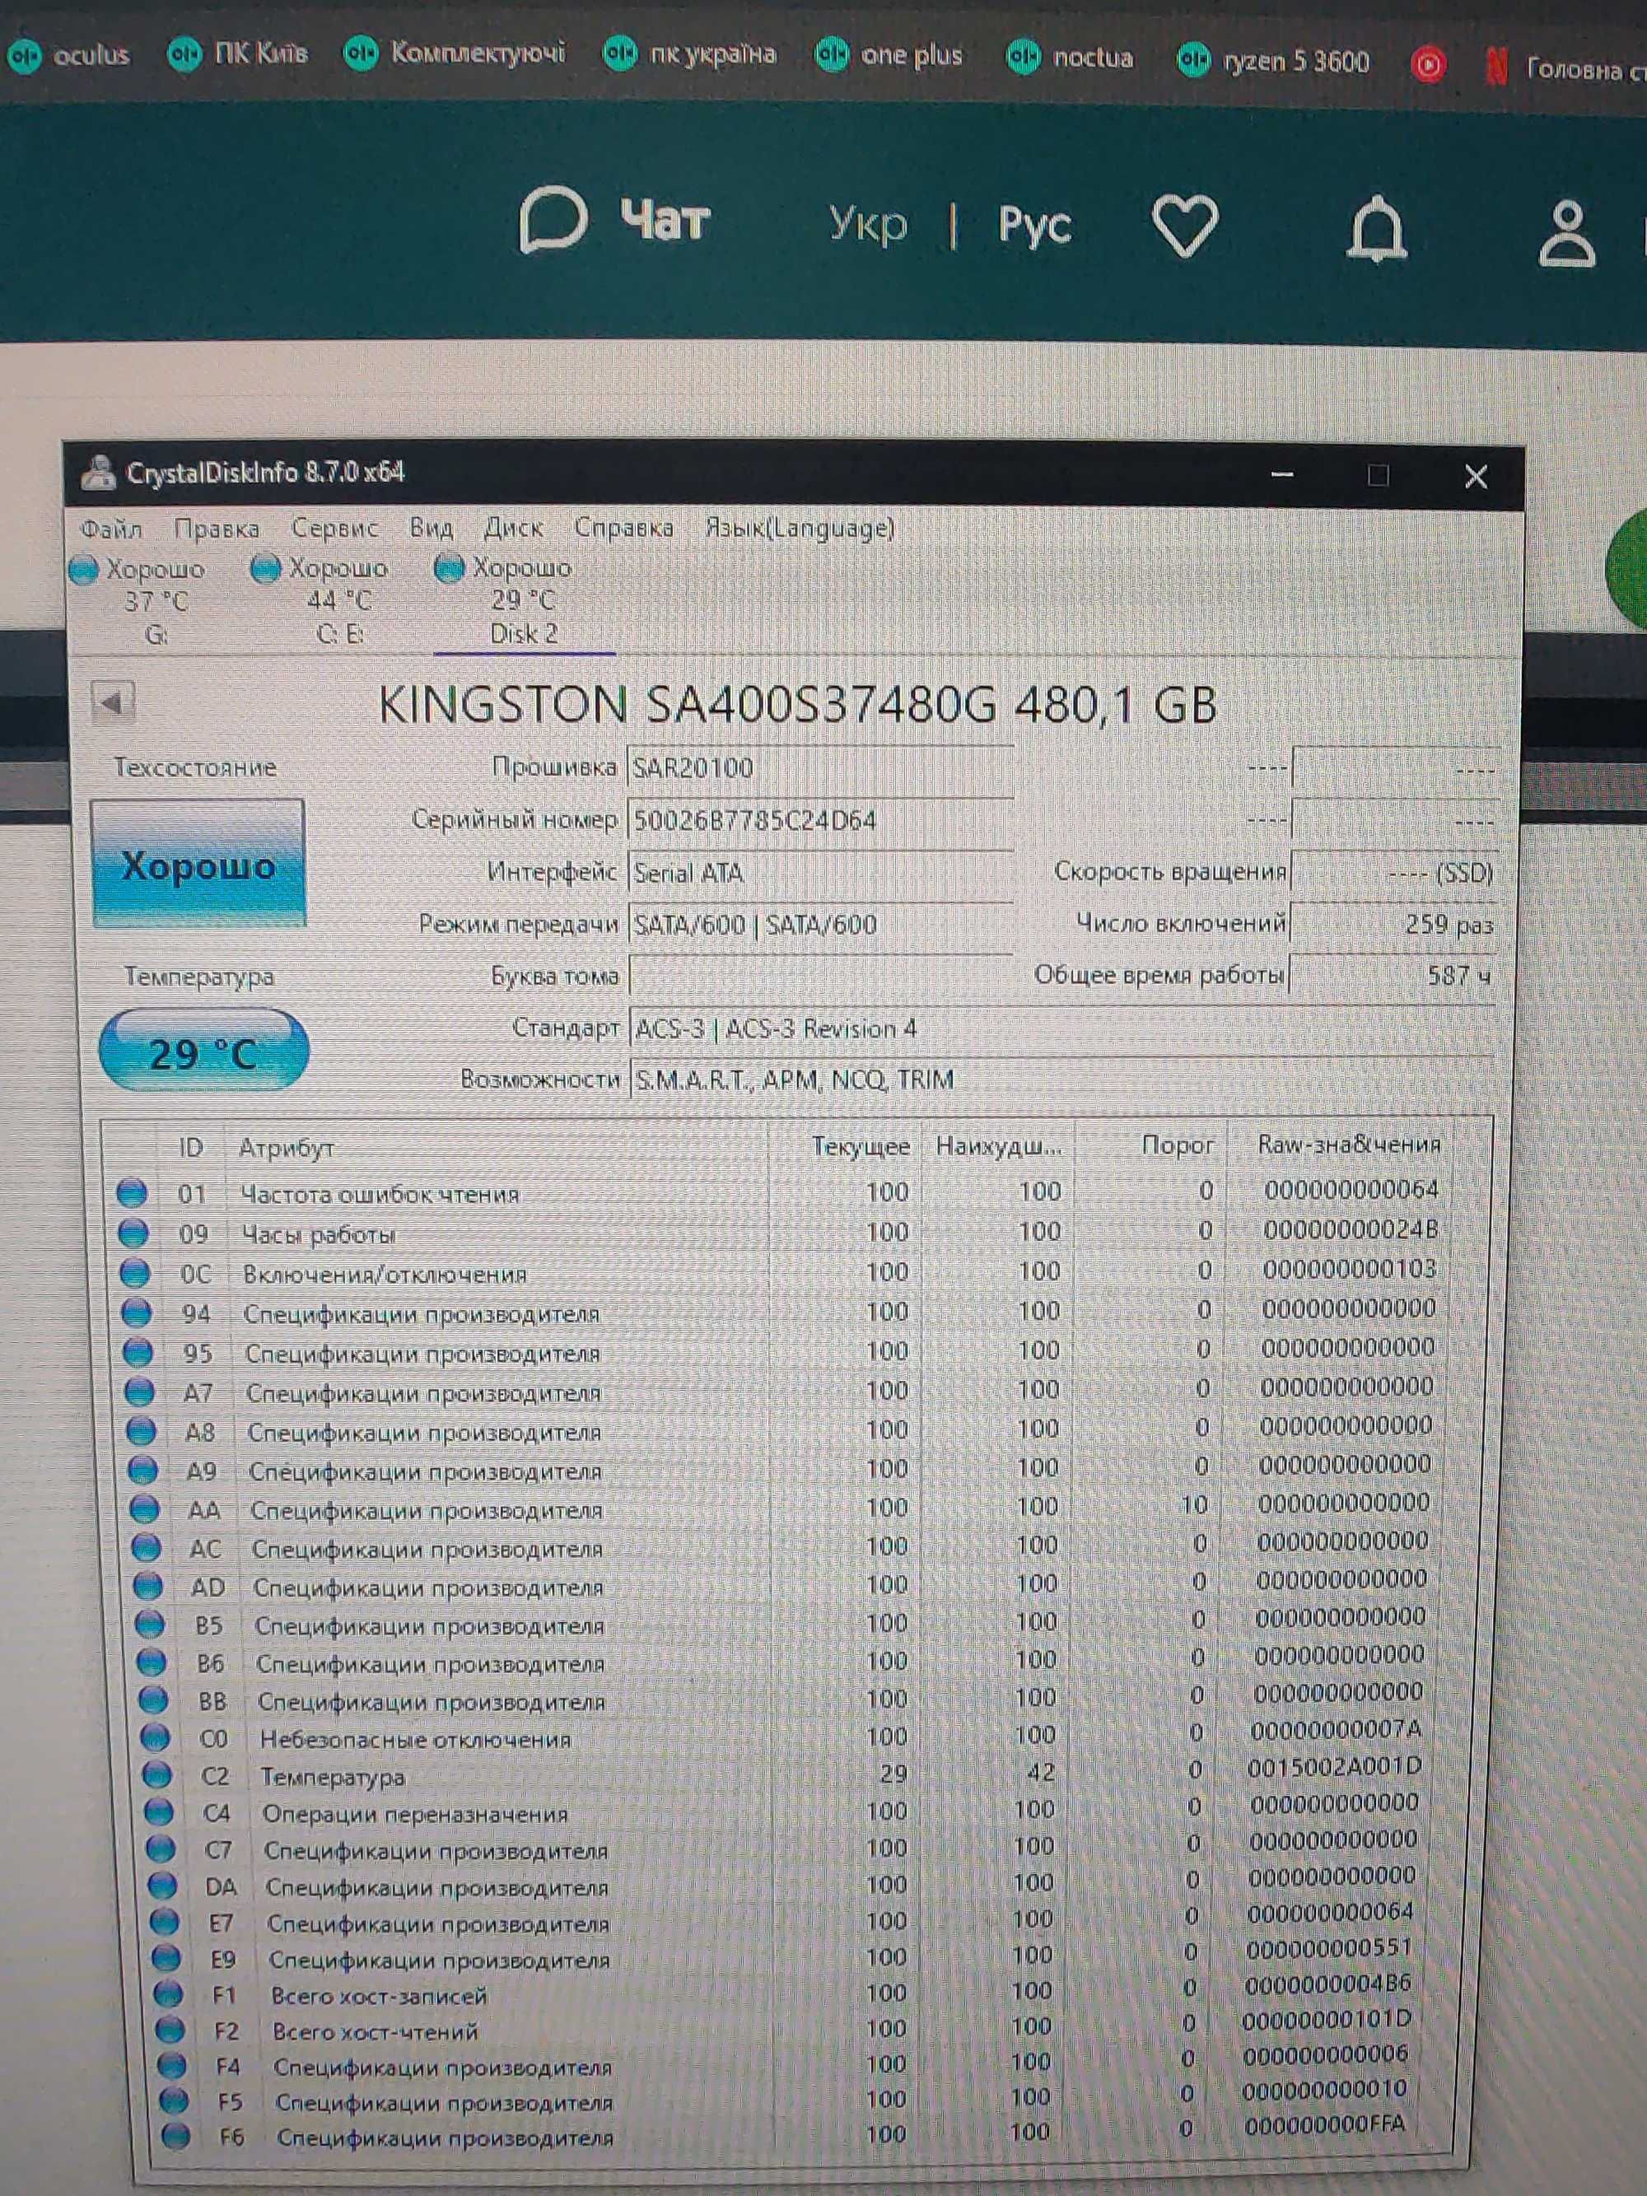Open the one plus bookmark
1647x2196 pixels.
889,54
